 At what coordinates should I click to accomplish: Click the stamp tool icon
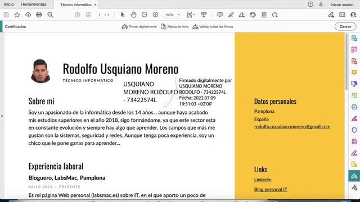pos(253,15)
